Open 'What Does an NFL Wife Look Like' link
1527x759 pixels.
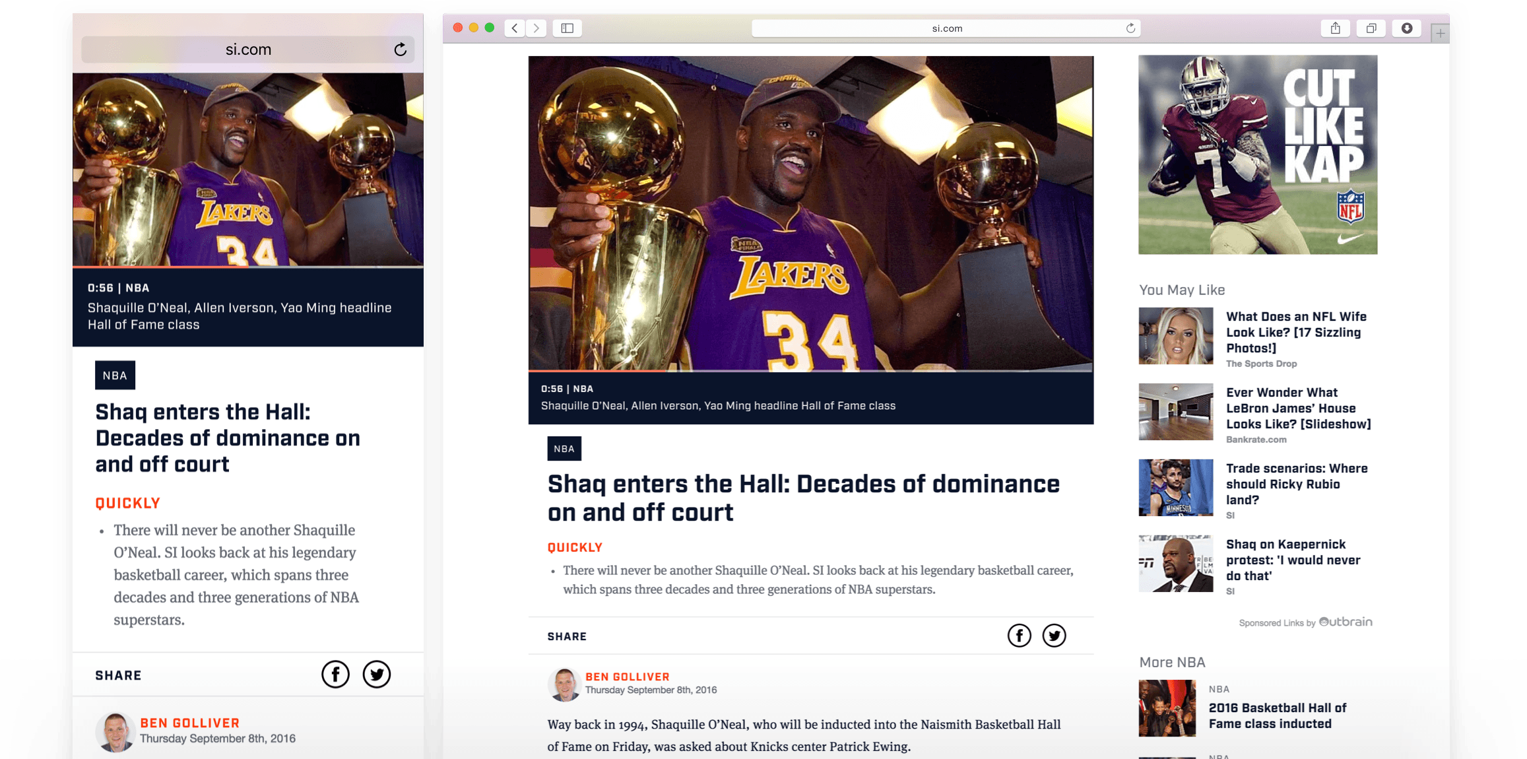(x=1296, y=332)
